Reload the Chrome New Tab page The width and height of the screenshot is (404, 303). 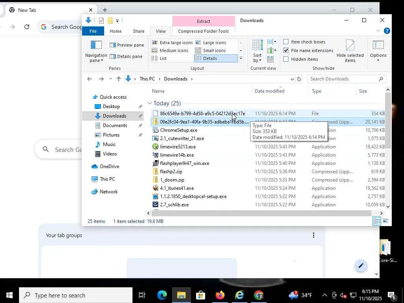27,27
